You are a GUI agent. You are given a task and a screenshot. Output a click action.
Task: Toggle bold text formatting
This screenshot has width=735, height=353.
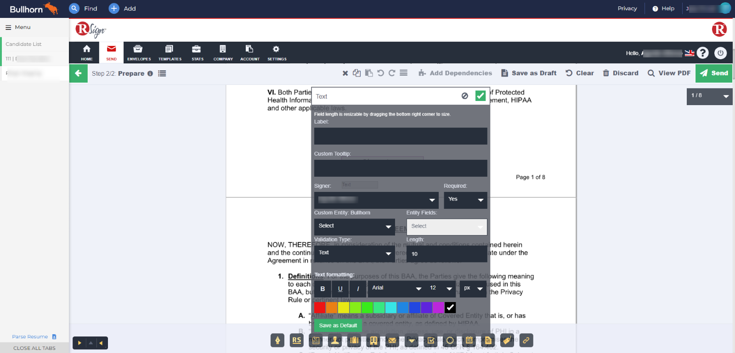(322, 289)
